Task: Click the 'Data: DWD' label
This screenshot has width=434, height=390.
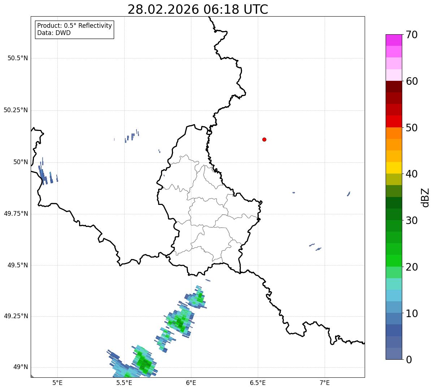Action: (54, 33)
